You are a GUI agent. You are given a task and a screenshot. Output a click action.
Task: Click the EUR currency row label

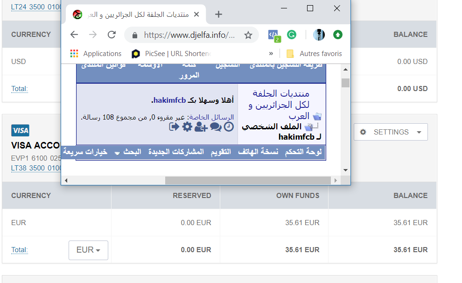coord(19,223)
